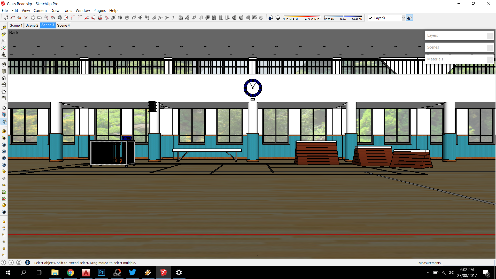This screenshot has height=279, width=496.
Task: Click inside the Measurements input field
Action: (469, 262)
